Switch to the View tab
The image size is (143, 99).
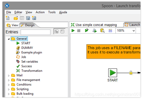tap(13, 25)
